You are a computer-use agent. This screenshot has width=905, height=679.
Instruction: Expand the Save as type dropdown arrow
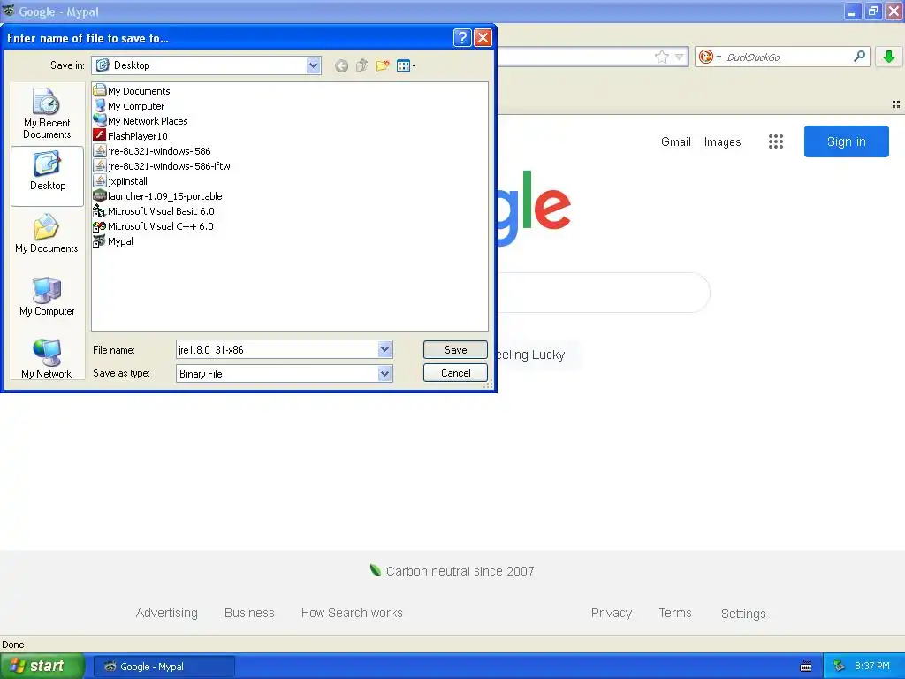pyautogui.click(x=385, y=374)
